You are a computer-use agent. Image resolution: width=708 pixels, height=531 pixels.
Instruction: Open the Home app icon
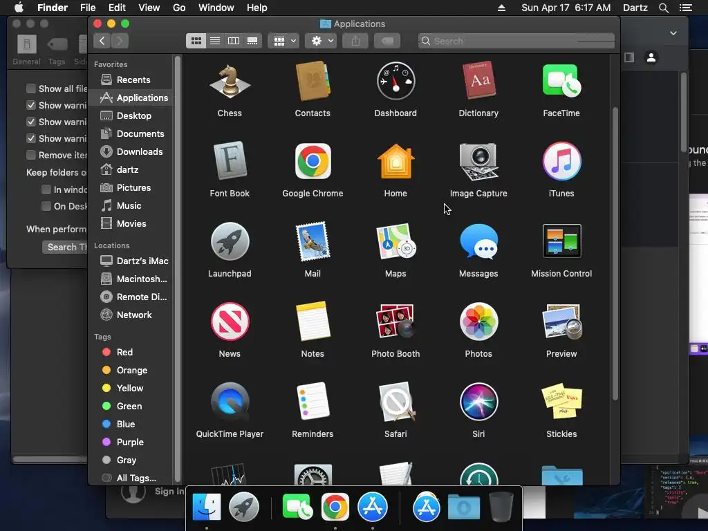point(395,161)
